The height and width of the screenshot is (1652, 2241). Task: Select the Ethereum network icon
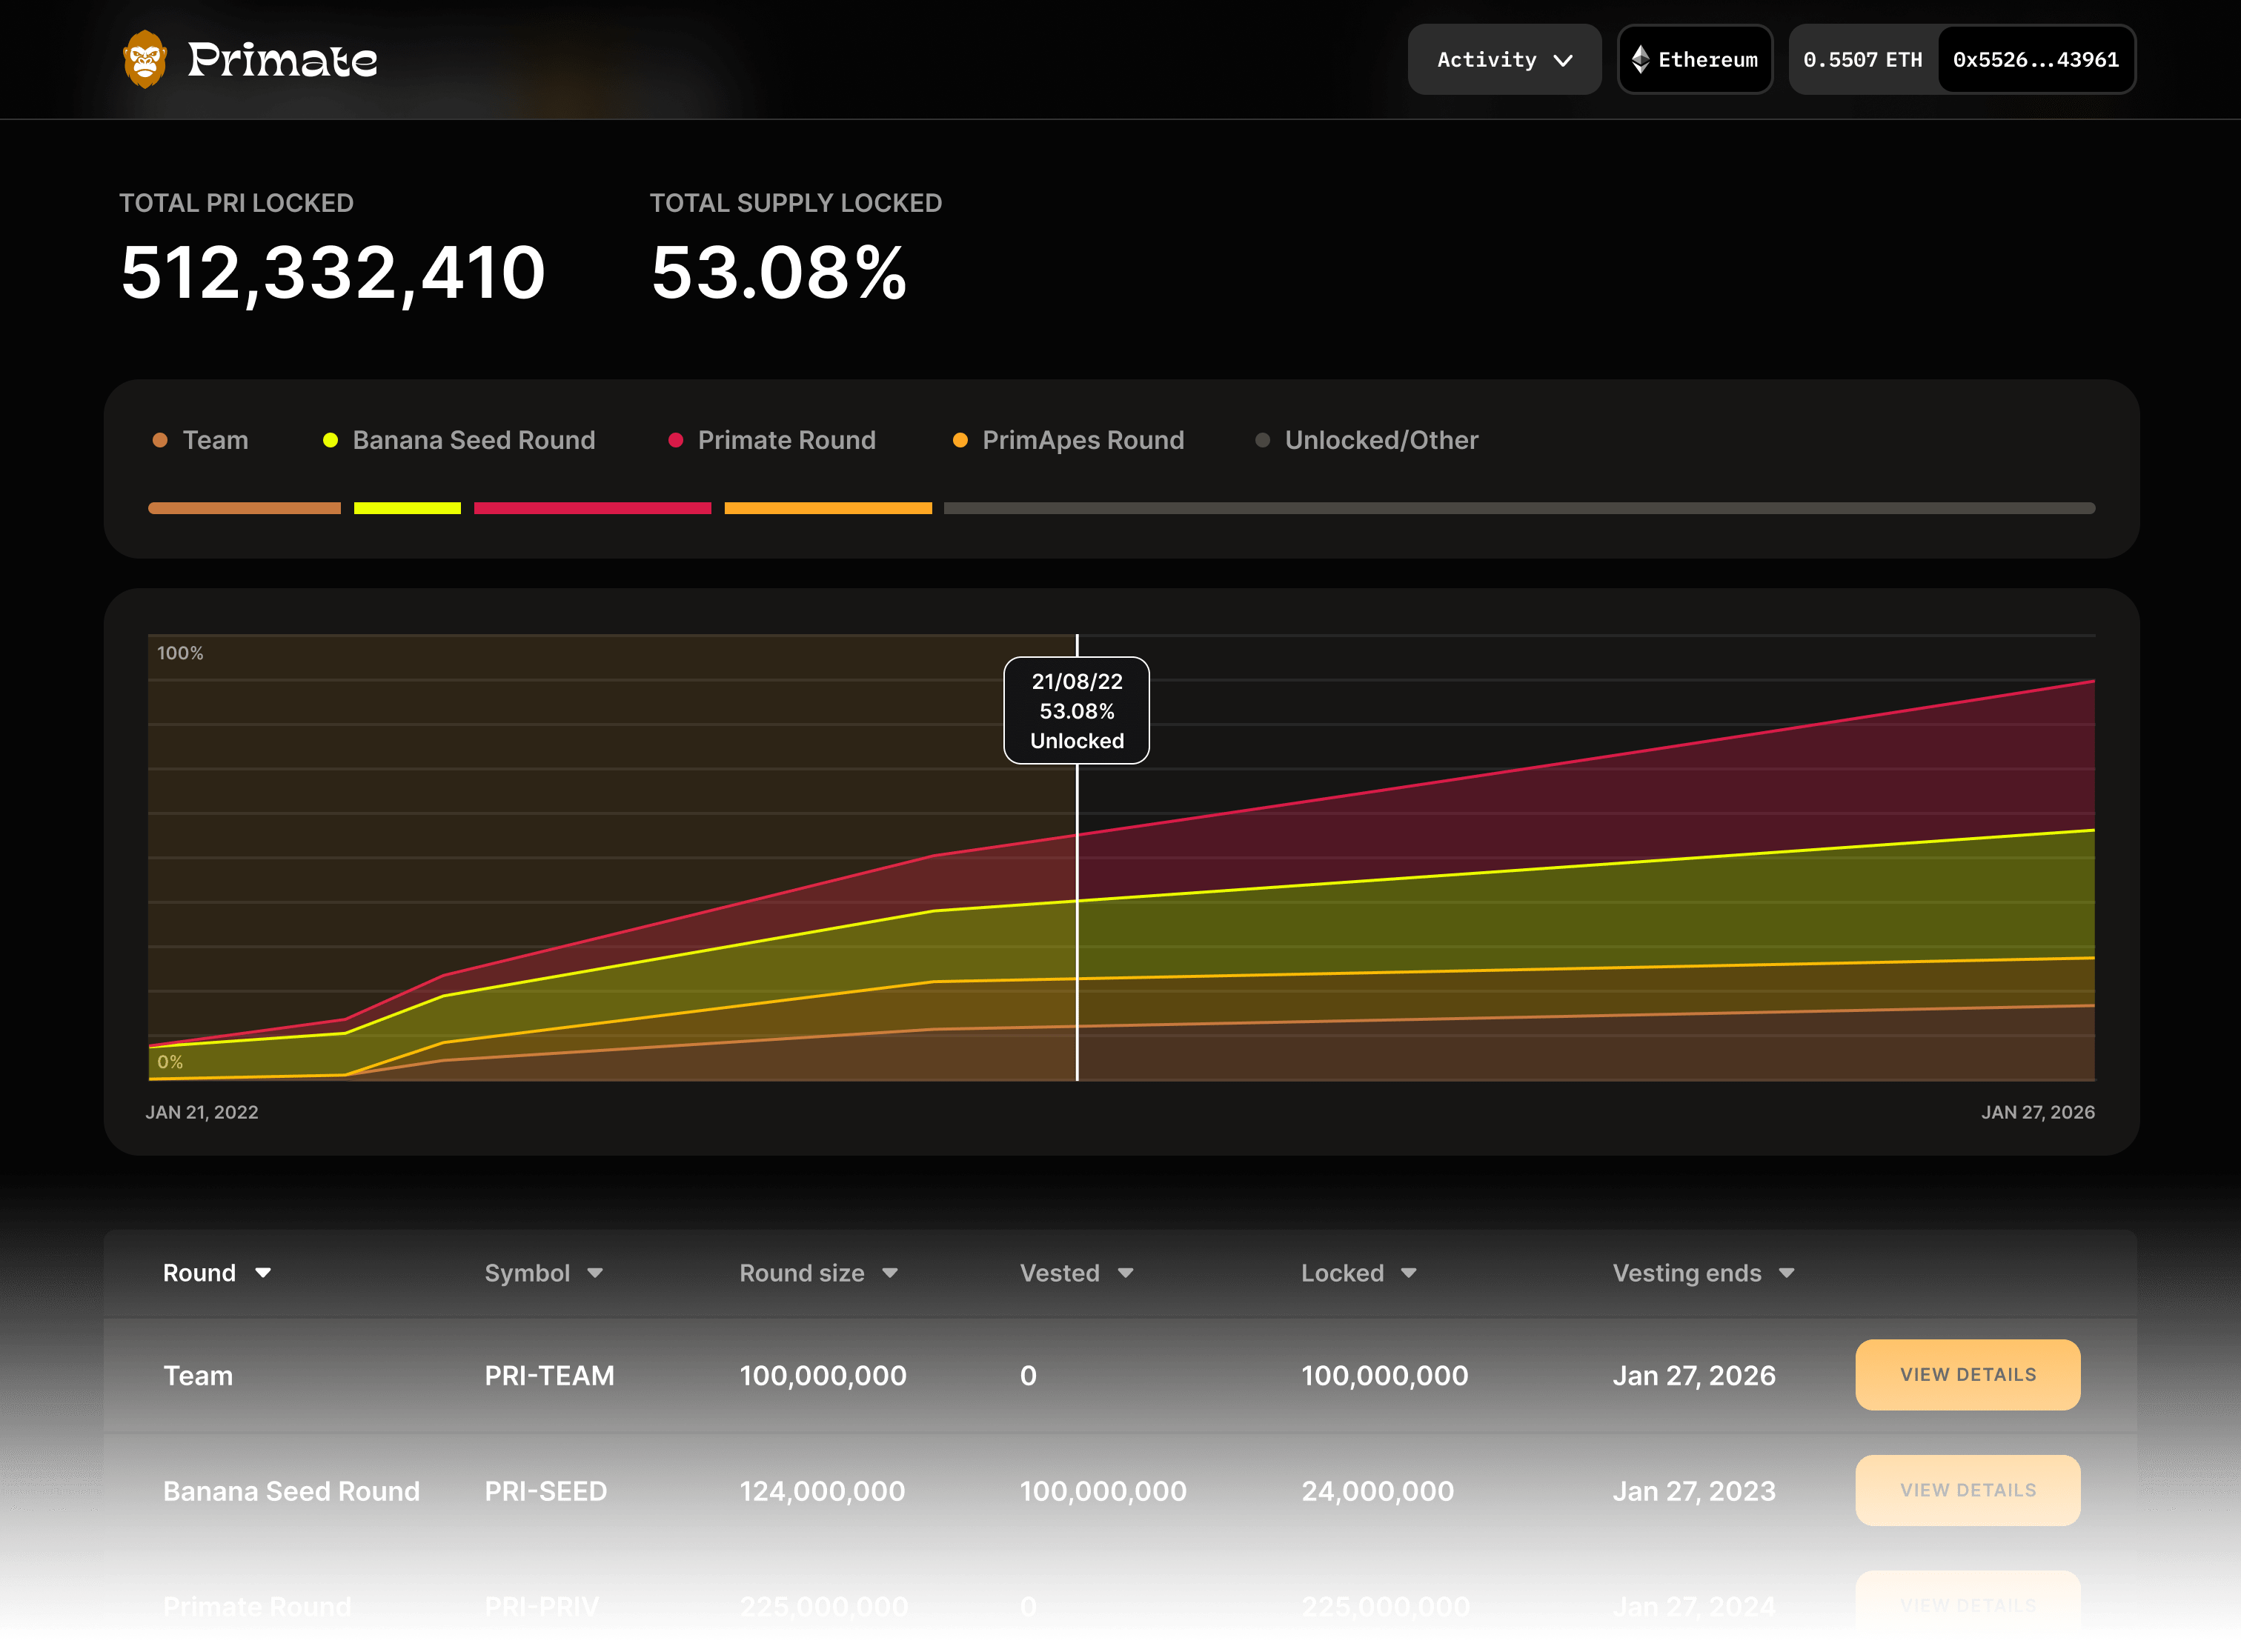point(1641,59)
